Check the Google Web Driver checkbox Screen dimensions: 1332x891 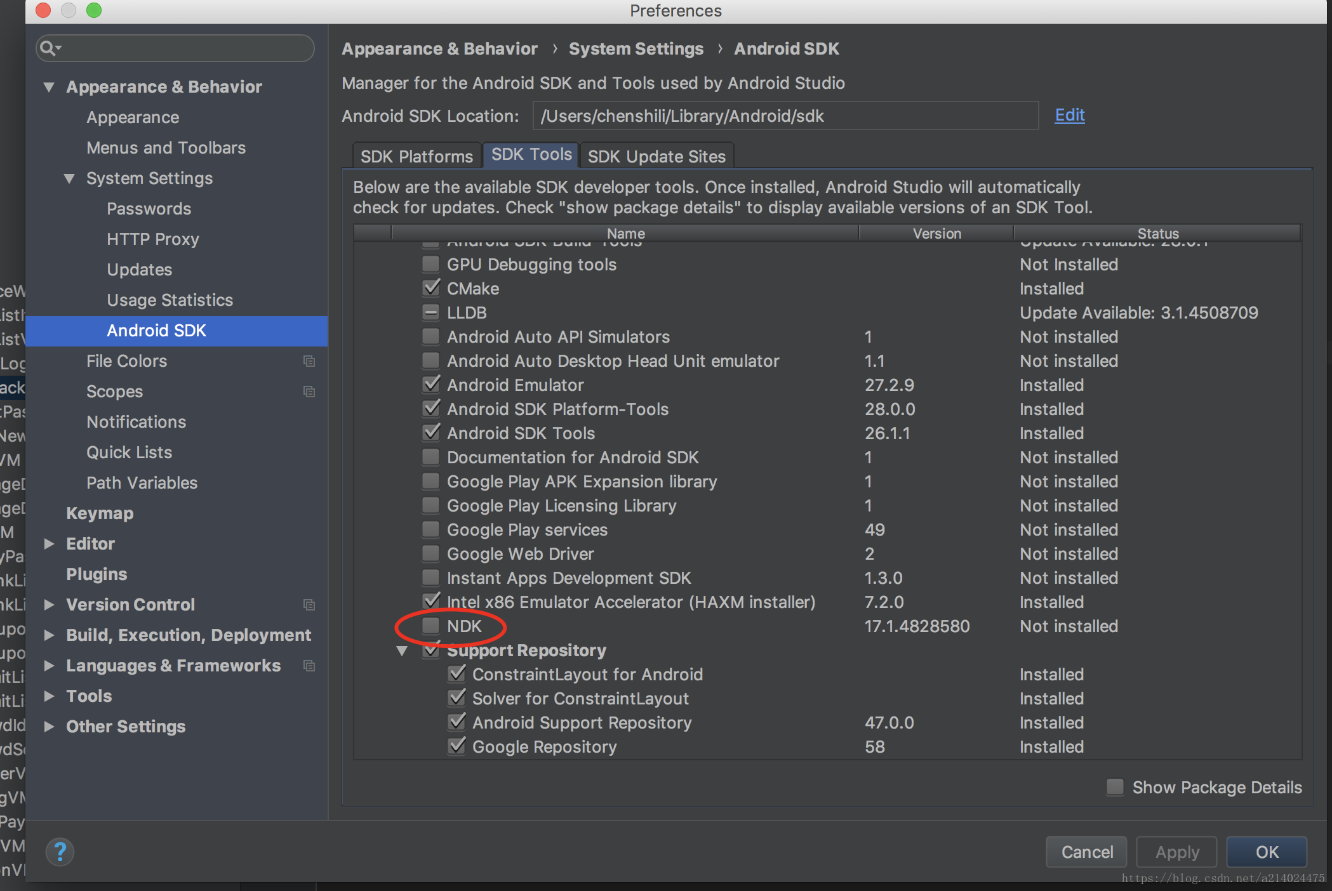(431, 553)
